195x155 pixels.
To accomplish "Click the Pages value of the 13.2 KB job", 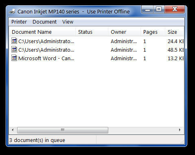I will pyautogui.click(x=145, y=59).
